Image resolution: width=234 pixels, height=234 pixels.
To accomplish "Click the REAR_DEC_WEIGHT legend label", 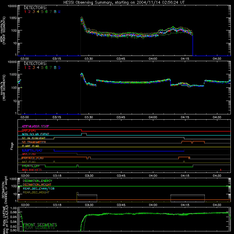I will click(x=36, y=192).
